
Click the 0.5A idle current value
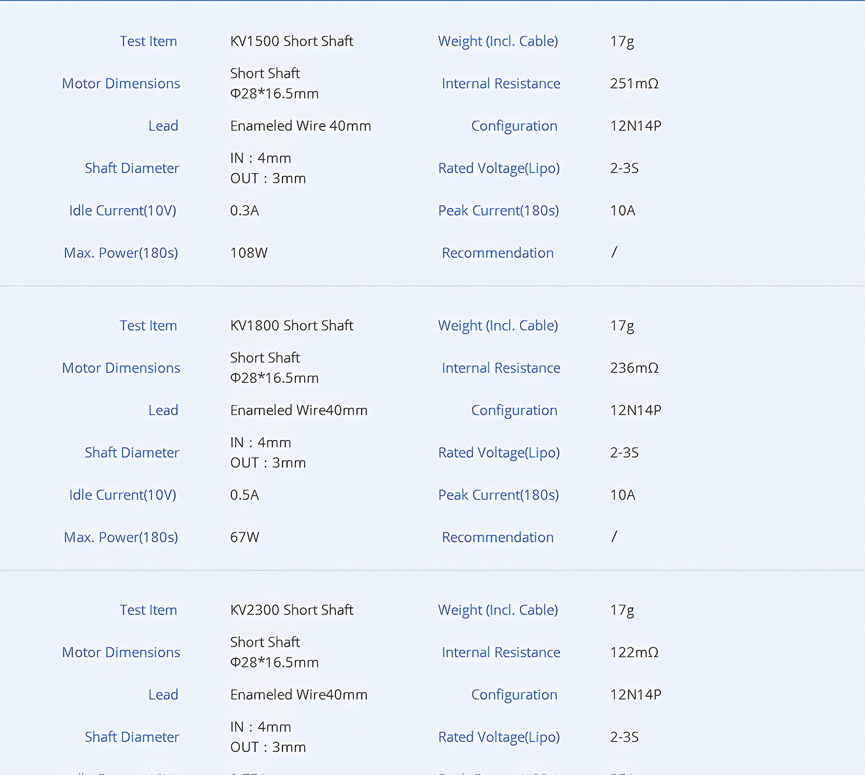pos(244,496)
